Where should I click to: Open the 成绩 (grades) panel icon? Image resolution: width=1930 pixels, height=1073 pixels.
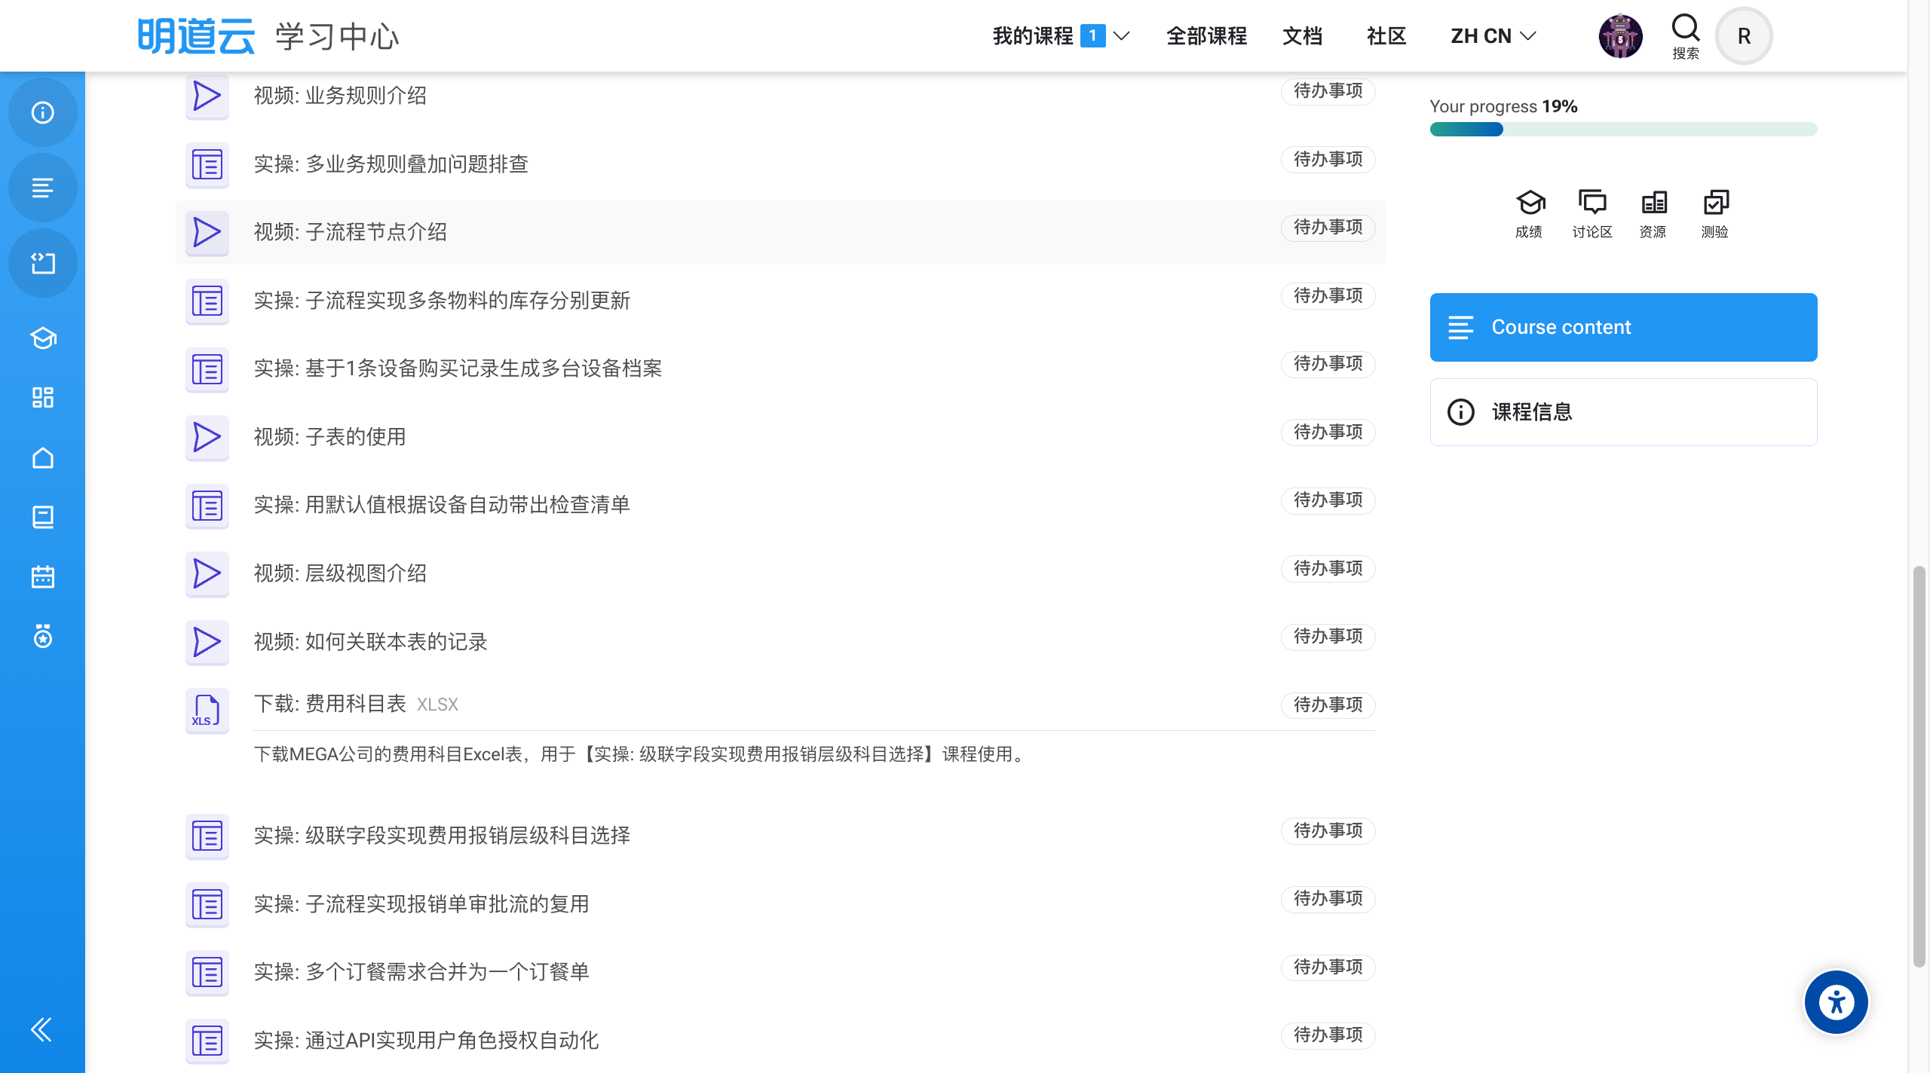tap(1529, 203)
